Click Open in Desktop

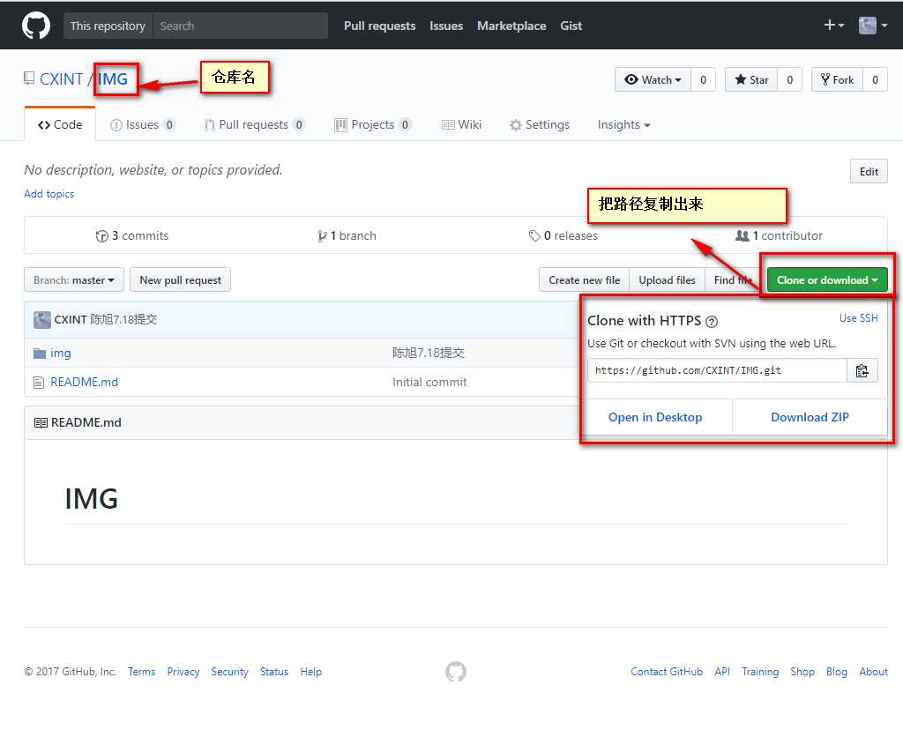pos(655,417)
